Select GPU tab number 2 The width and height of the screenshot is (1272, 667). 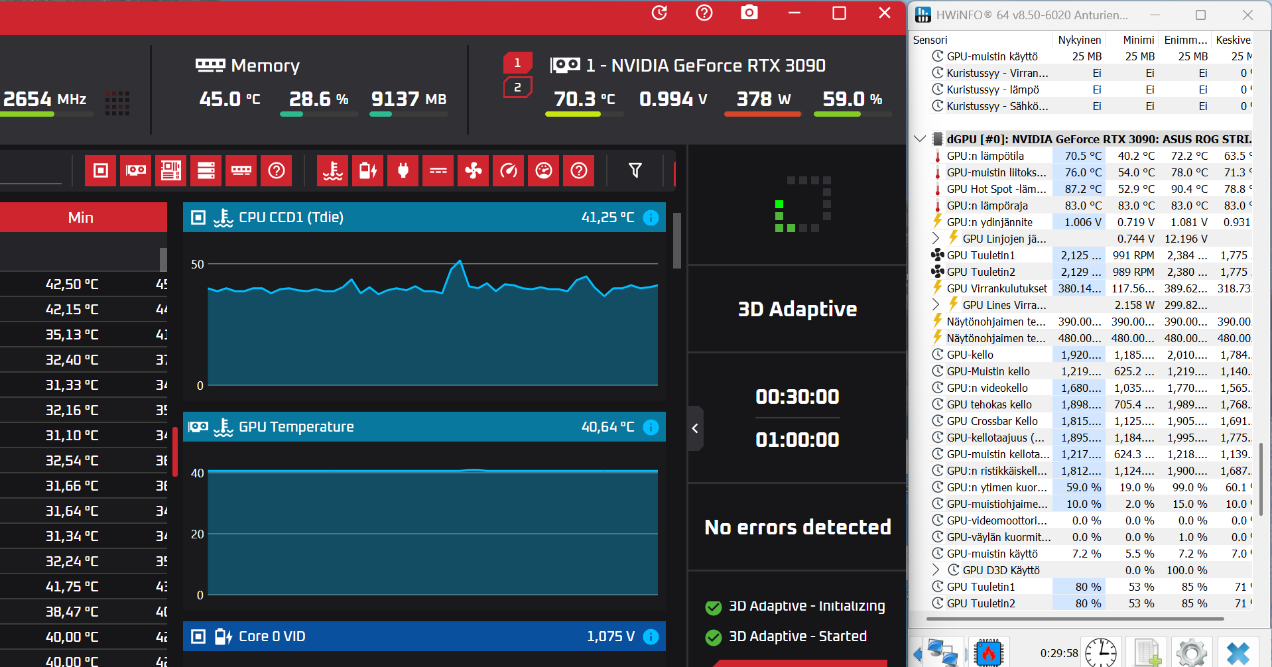517,88
